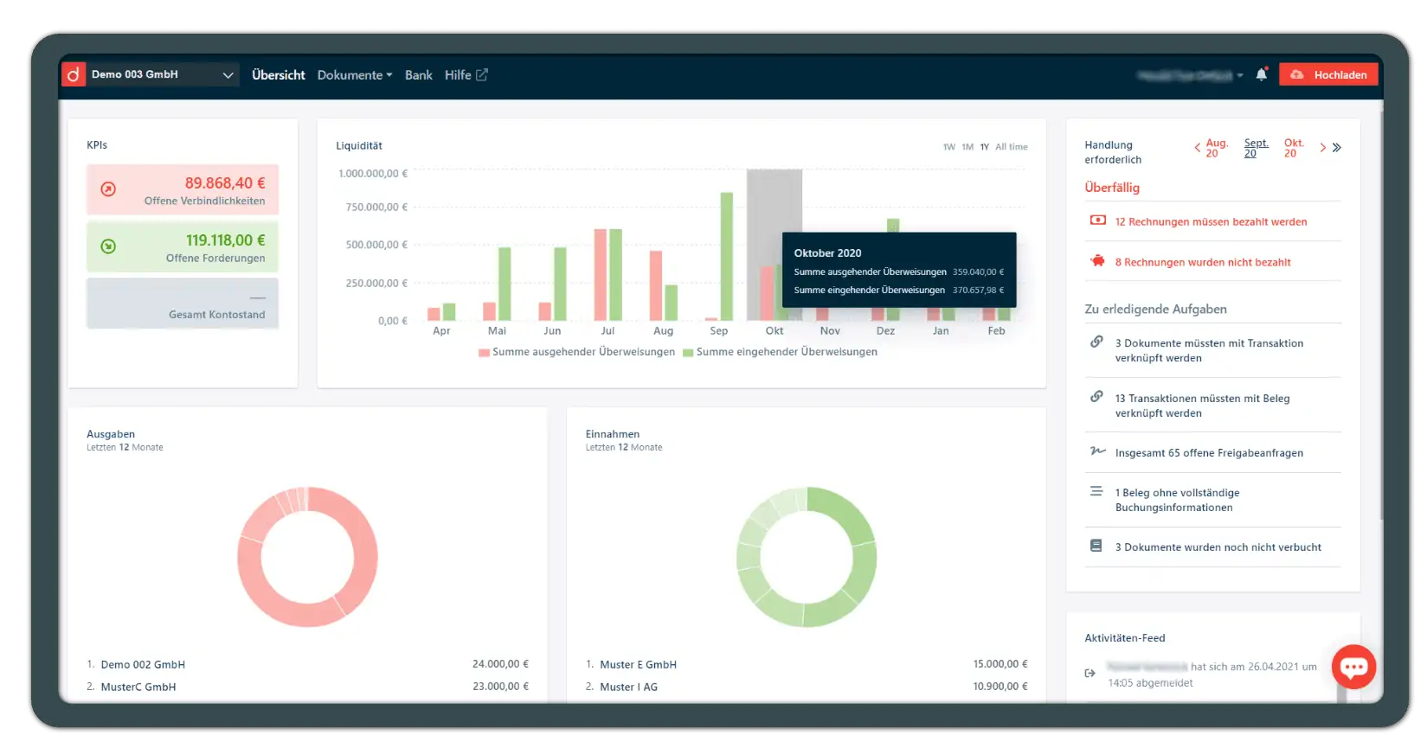Screen dimensions: 1427x748
Task: Jump to latest with double chevron
Action: 1337,148
